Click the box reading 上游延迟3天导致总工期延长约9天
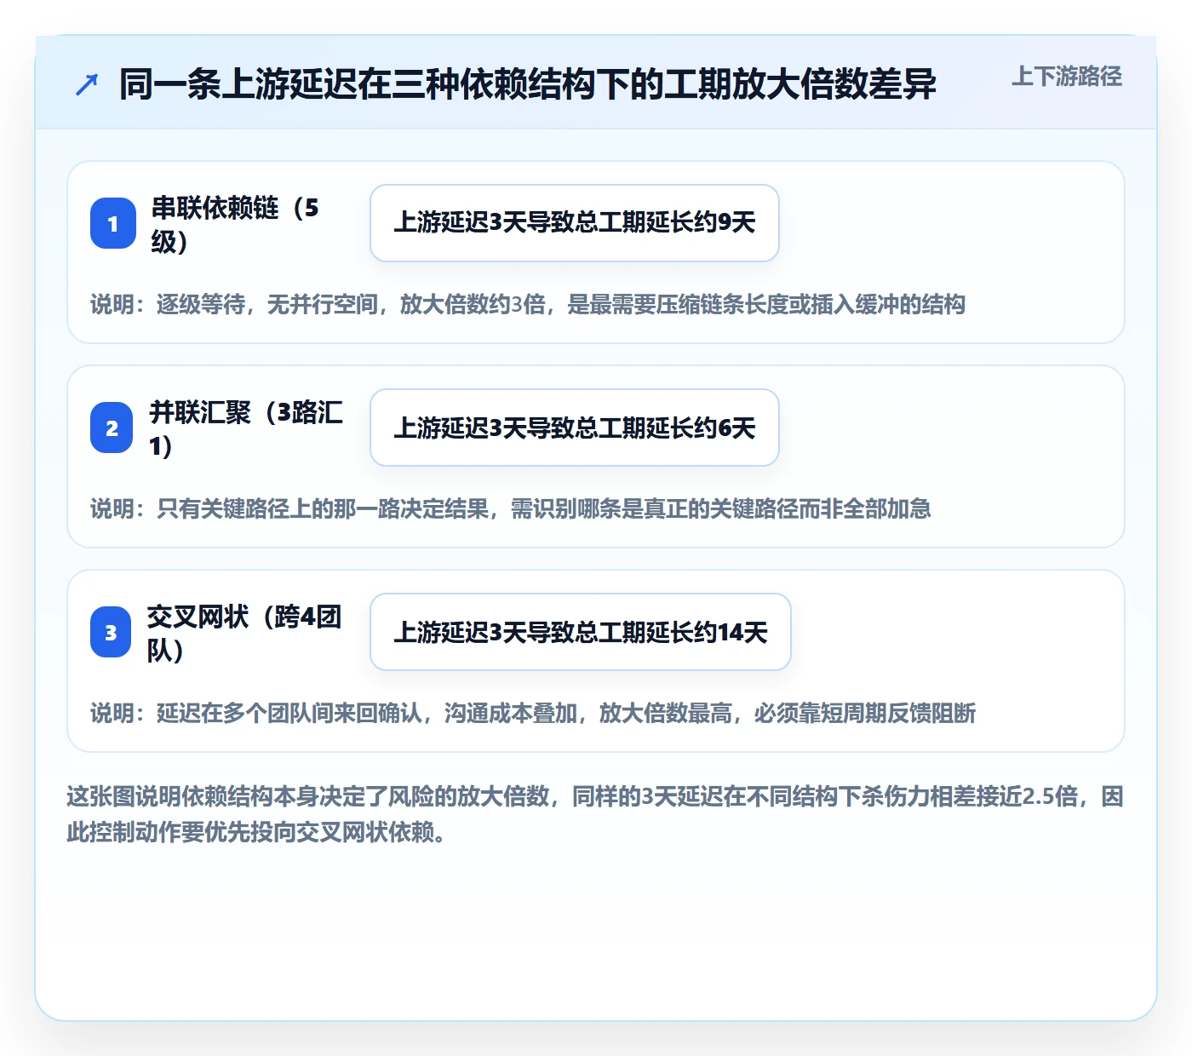Screen dimensions: 1192x1056 (x=575, y=223)
